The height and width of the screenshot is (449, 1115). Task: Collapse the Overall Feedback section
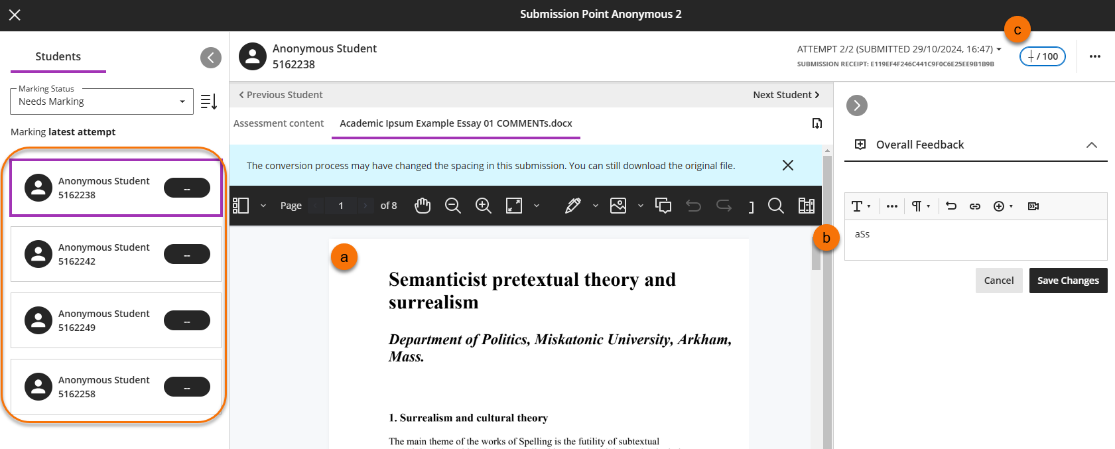click(x=1091, y=145)
